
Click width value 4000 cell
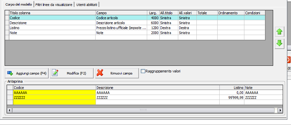click(x=153, y=18)
